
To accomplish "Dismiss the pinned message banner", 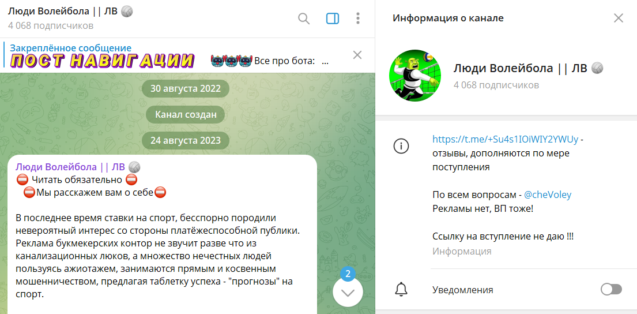I will click(x=357, y=55).
